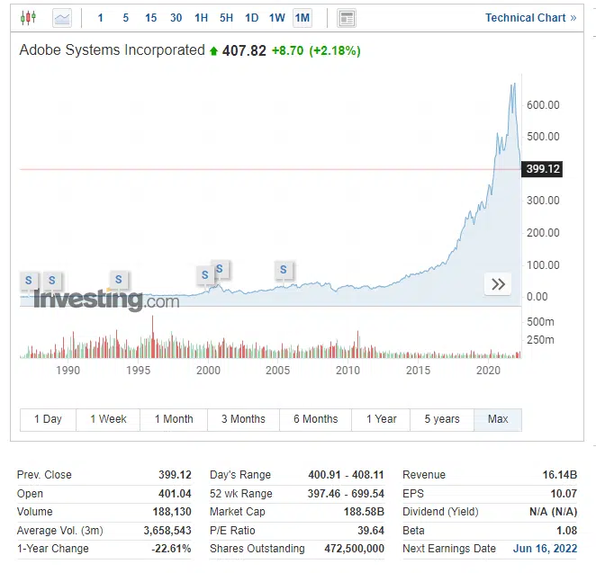Viewport: 596px width, 573px height.
Task: Set the 1 minute interval
Action: click(100, 18)
